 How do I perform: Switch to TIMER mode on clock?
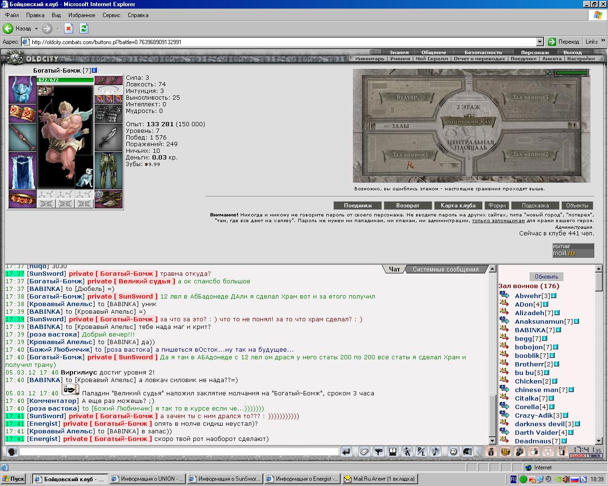(x=594, y=456)
